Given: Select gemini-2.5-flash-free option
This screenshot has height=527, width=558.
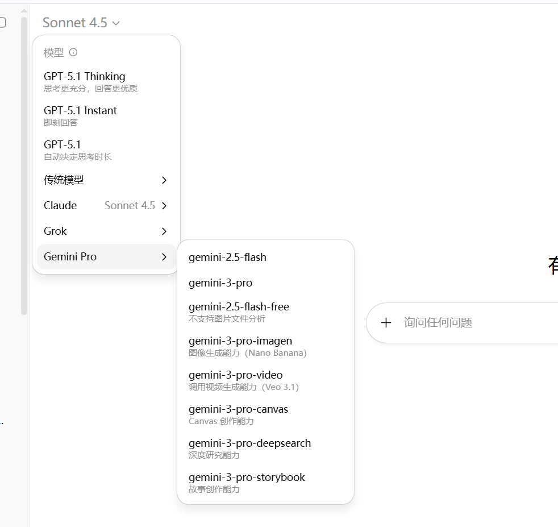Looking at the screenshot, I should tap(239, 312).
